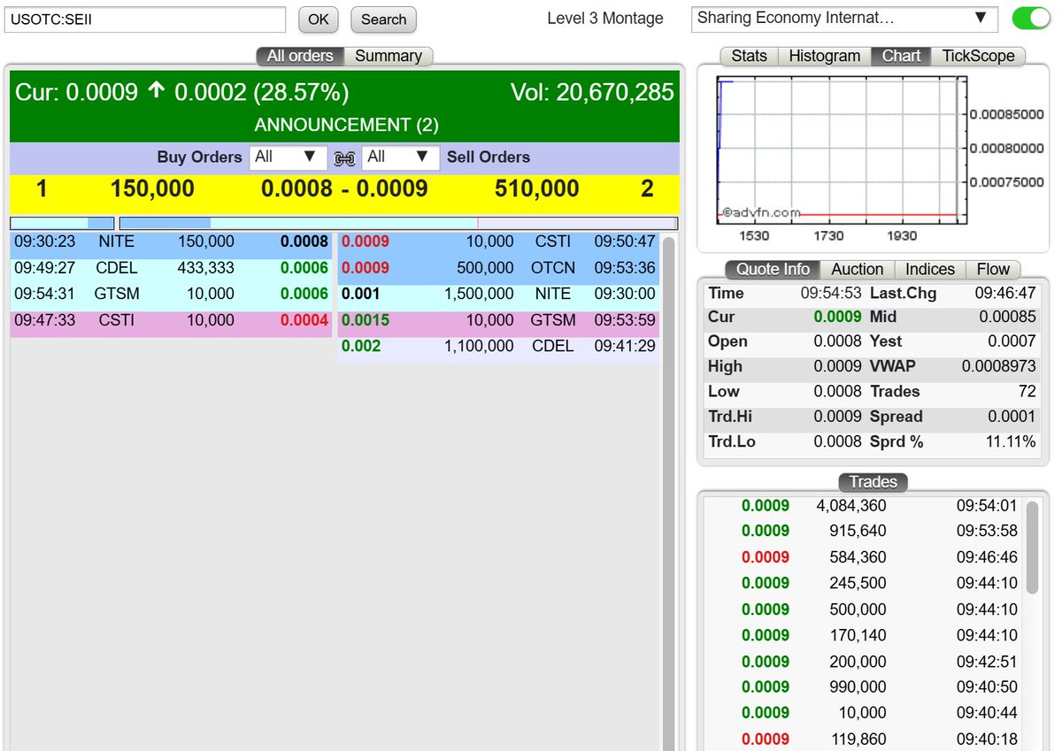Click the 245,500 trade row
Viewport: 1062px width, 751px height.
pyautogui.click(x=864, y=583)
